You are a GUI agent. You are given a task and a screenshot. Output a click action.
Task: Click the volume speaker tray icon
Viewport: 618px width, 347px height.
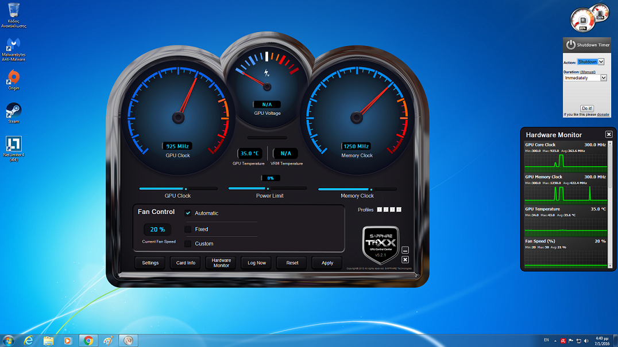(586, 341)
